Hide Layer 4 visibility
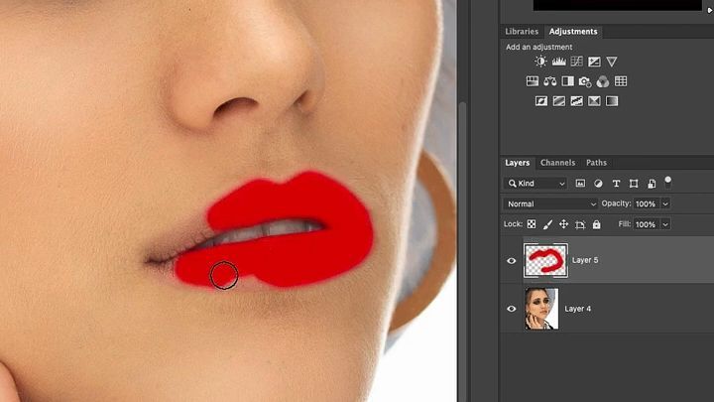Screen dimensions: 714x402 tap(512, 309)
